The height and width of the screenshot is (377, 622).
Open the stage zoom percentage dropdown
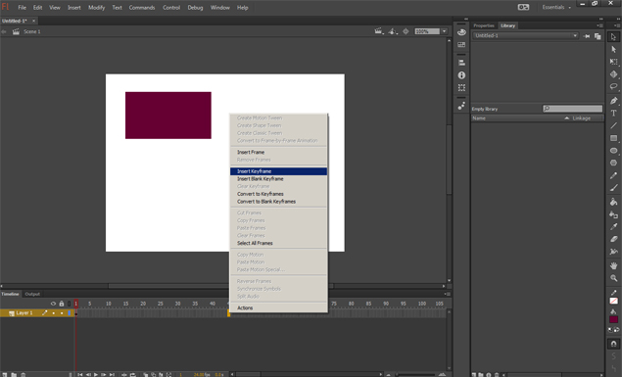[445, 31]
